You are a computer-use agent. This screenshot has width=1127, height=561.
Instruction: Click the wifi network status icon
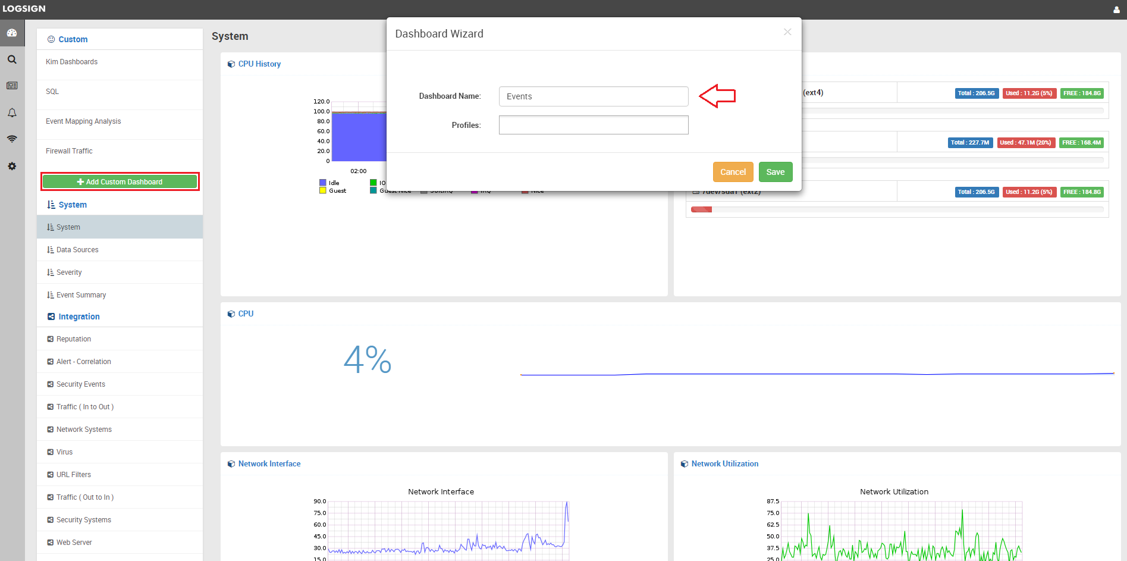click(12, 139)
